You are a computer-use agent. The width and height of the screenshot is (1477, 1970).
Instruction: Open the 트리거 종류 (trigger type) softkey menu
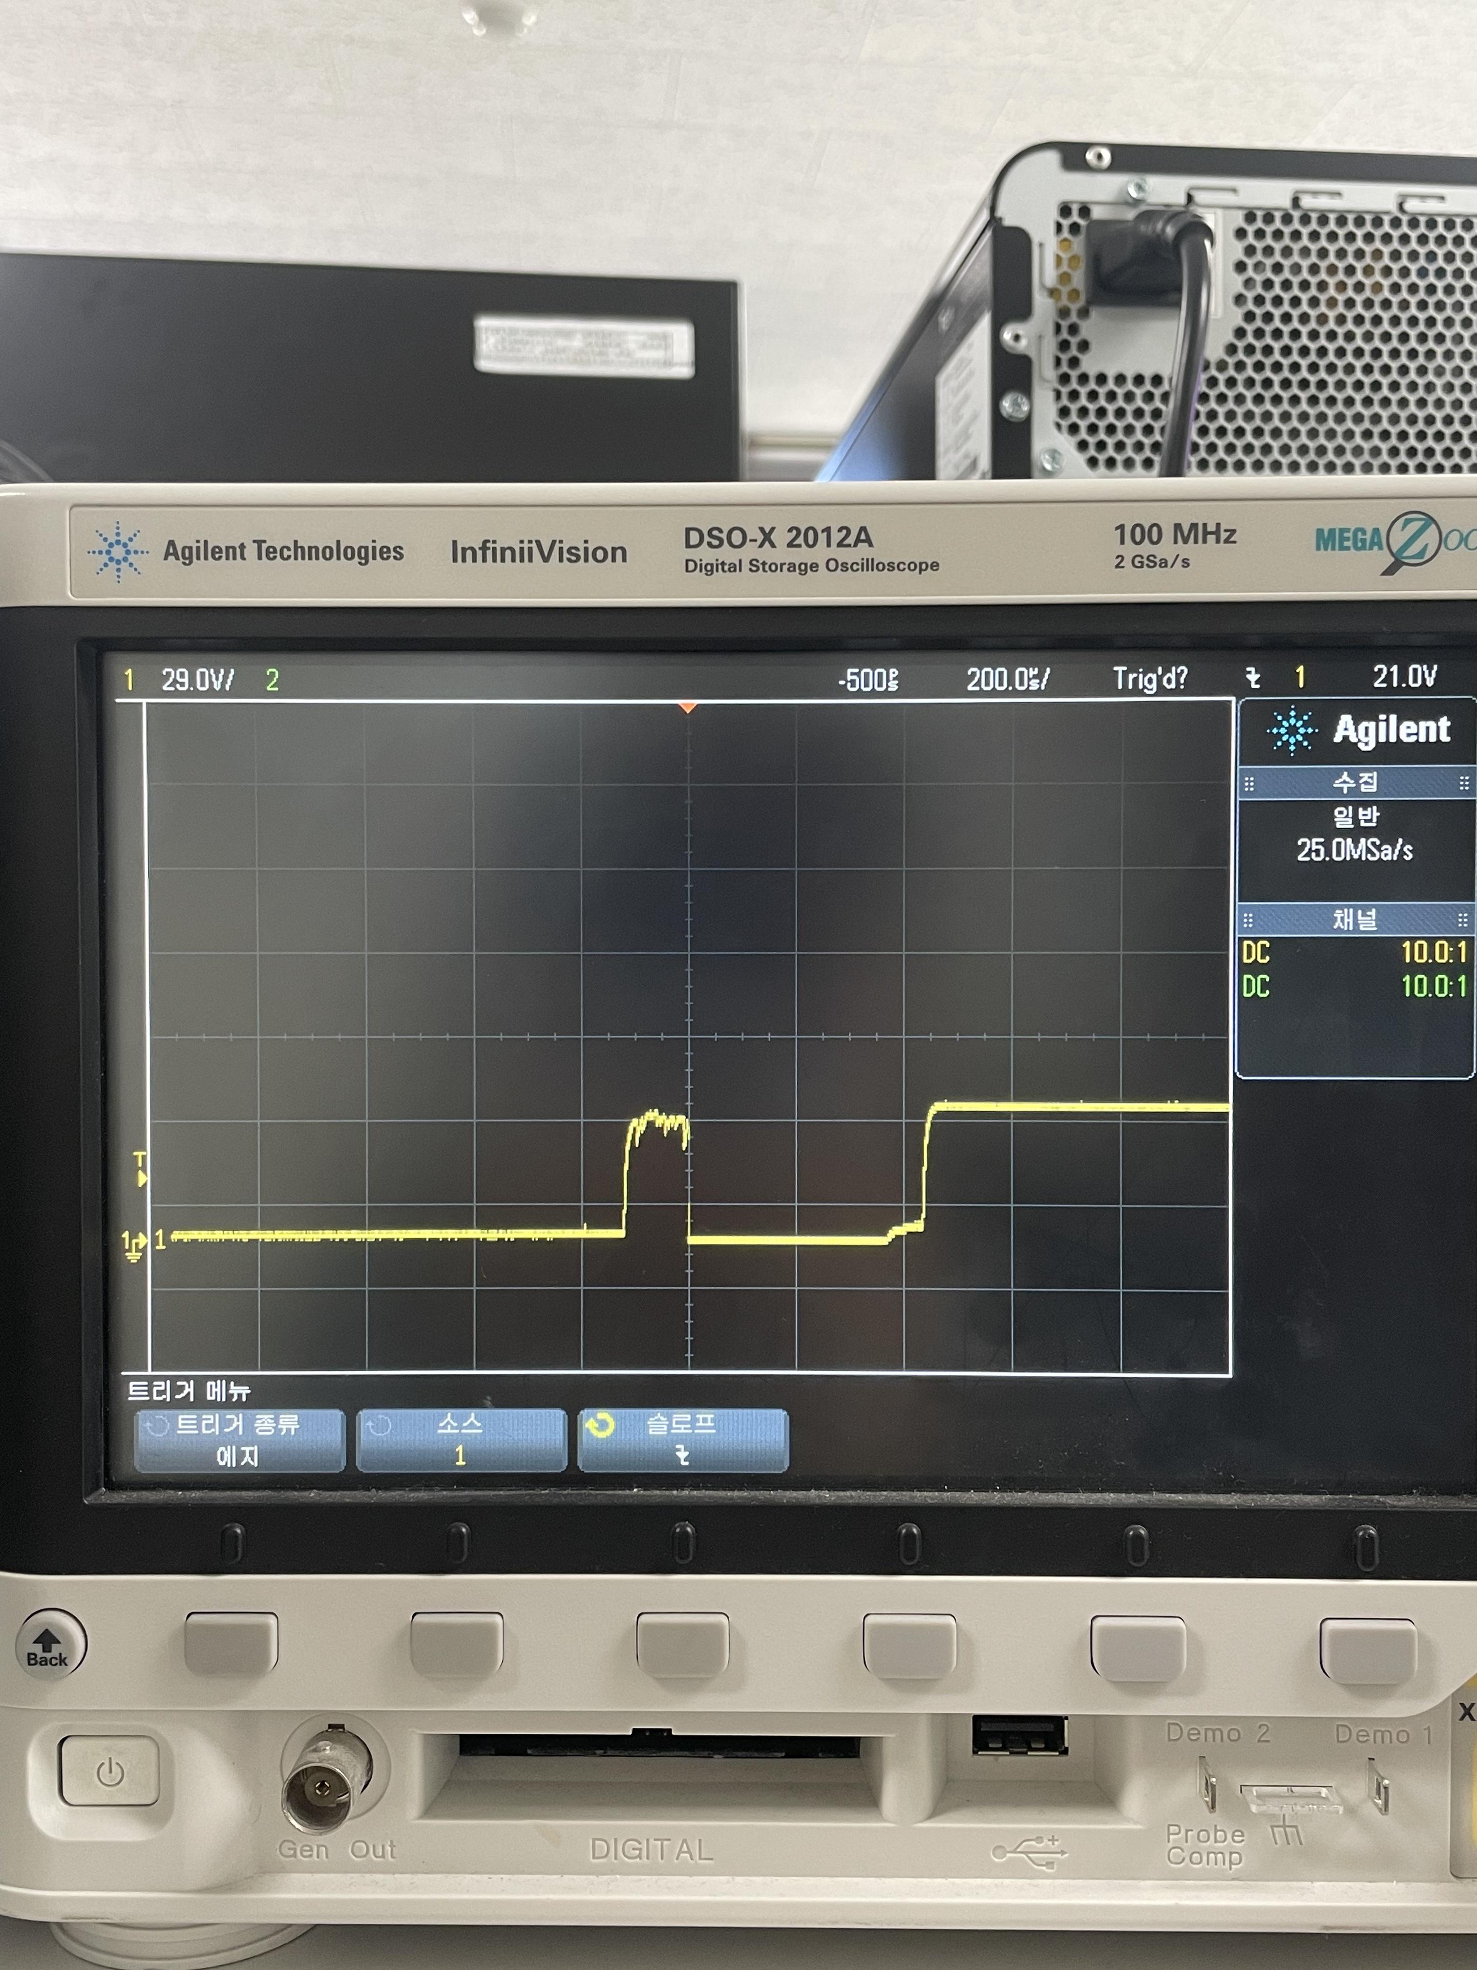[x=239, y=1439]
